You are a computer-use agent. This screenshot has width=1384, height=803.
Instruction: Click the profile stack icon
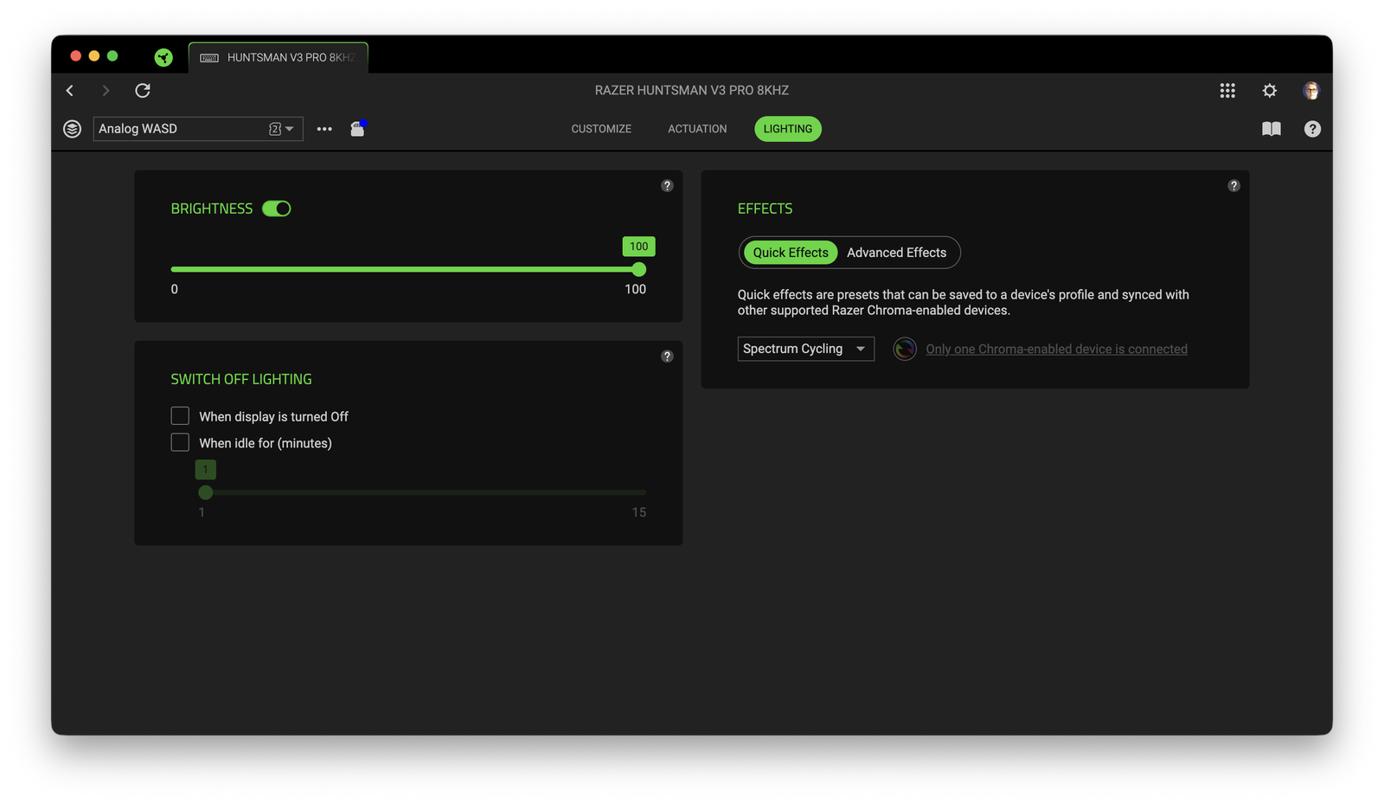(x=73, y=129)
